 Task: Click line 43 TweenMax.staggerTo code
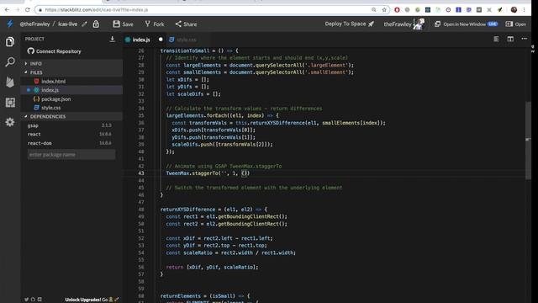coord(208,173)
